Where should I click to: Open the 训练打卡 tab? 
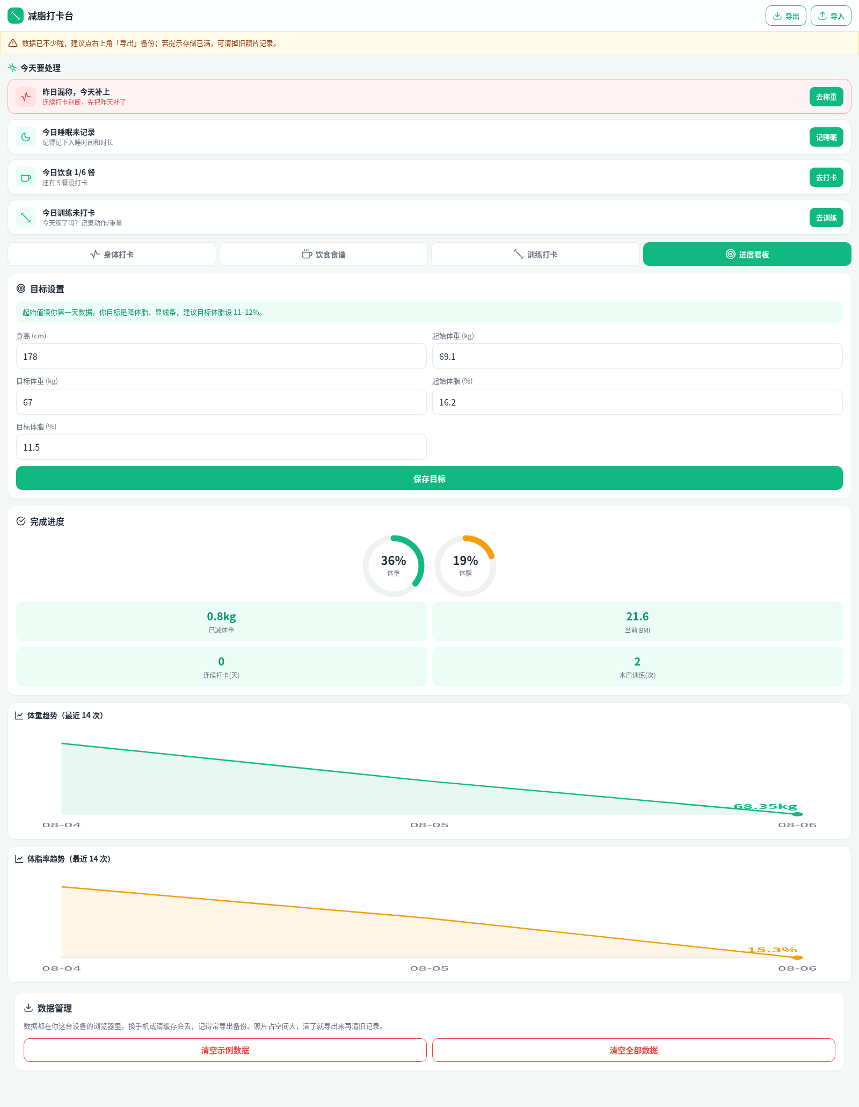click(535, 254)
